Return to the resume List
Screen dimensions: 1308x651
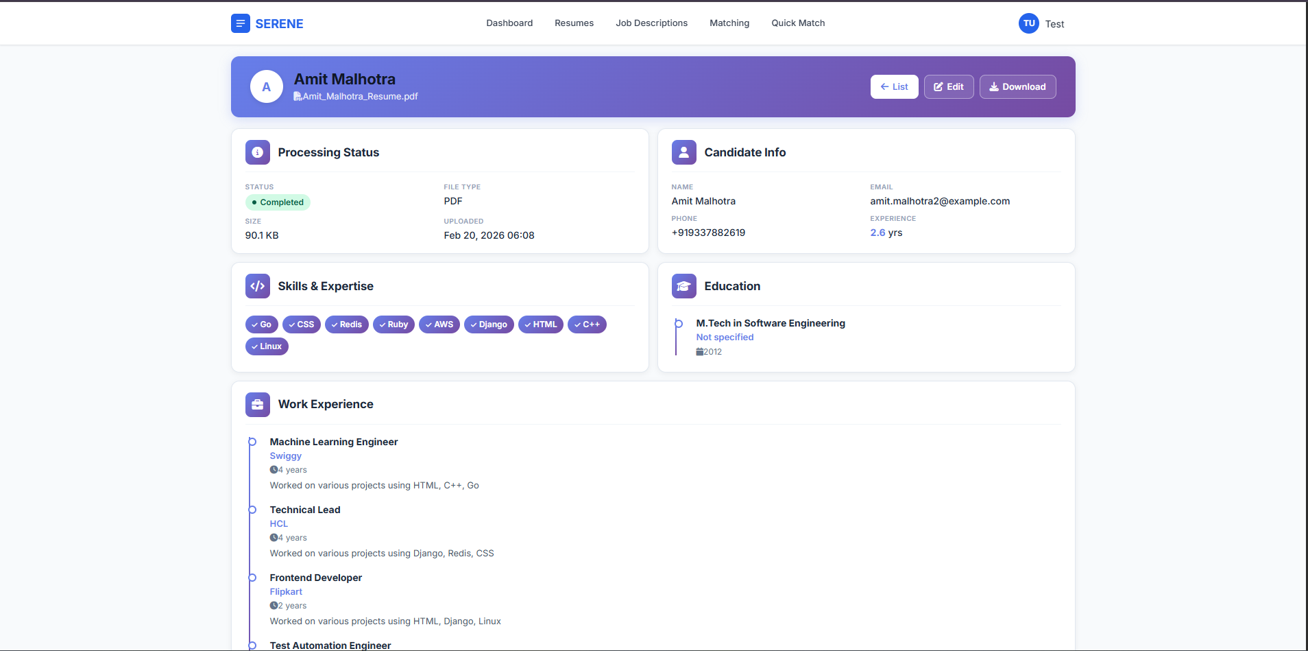(x=894, y=87)
